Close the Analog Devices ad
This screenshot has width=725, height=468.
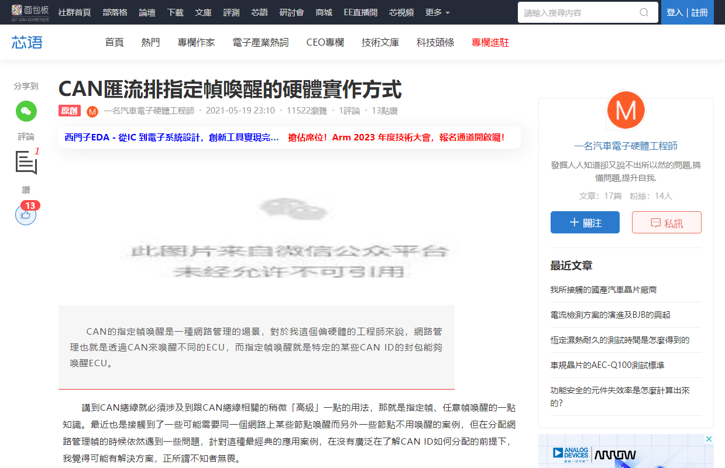pos(709,439)
